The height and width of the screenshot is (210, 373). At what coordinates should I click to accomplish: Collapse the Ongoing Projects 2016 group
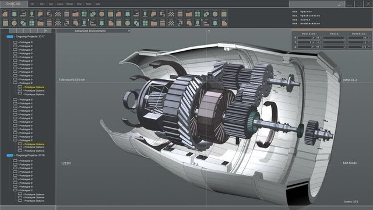(10, 156)
